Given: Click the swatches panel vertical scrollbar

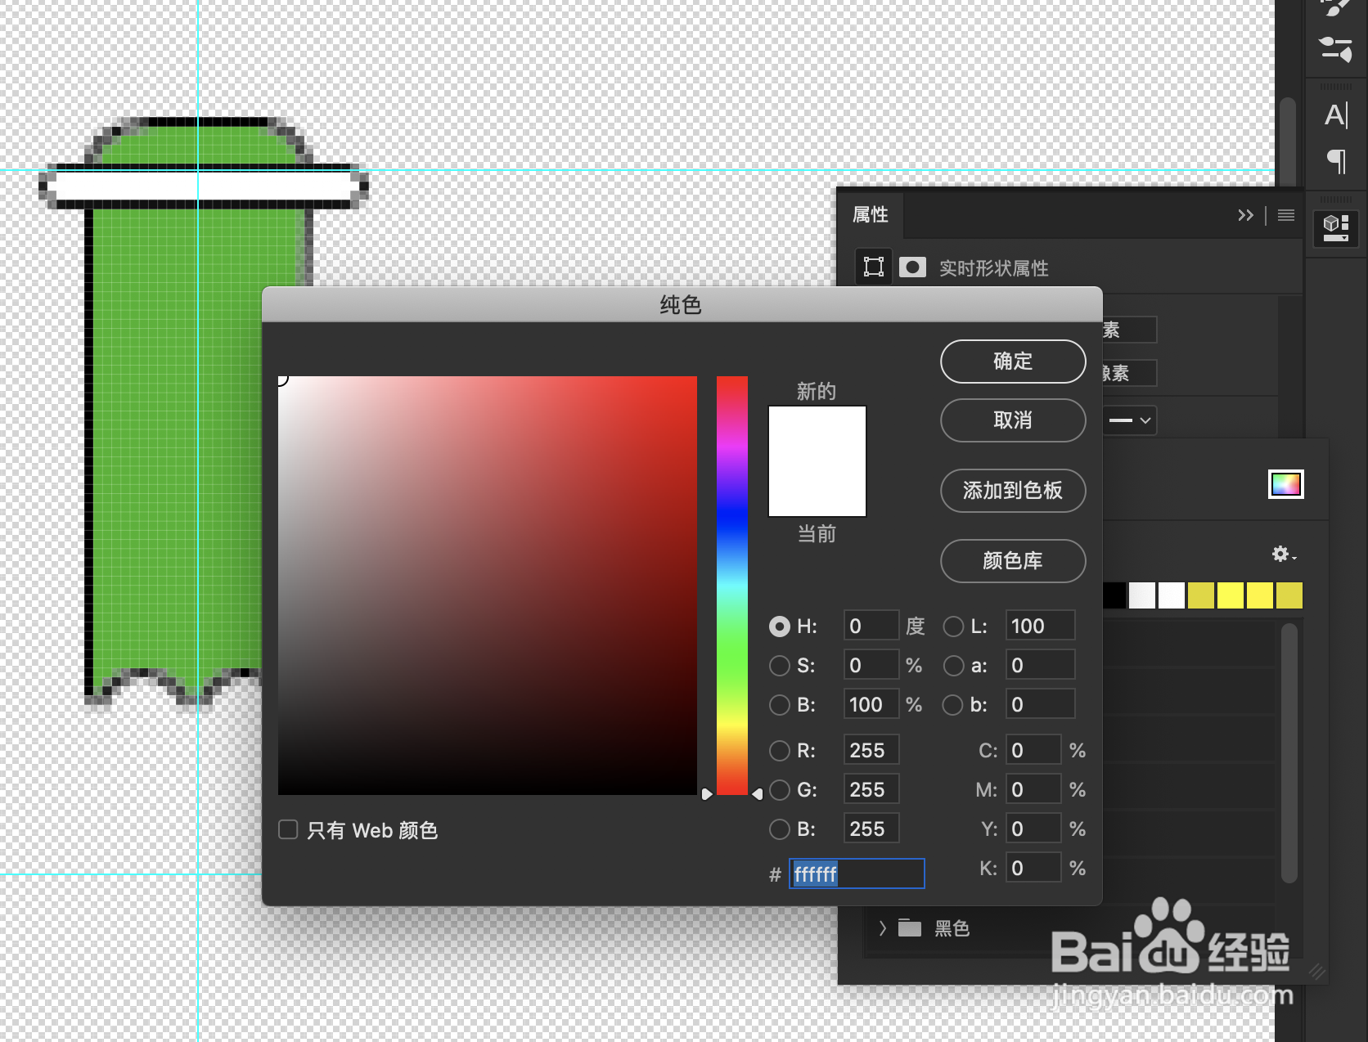Looking at the screenshot, I should pos(1289,752).
